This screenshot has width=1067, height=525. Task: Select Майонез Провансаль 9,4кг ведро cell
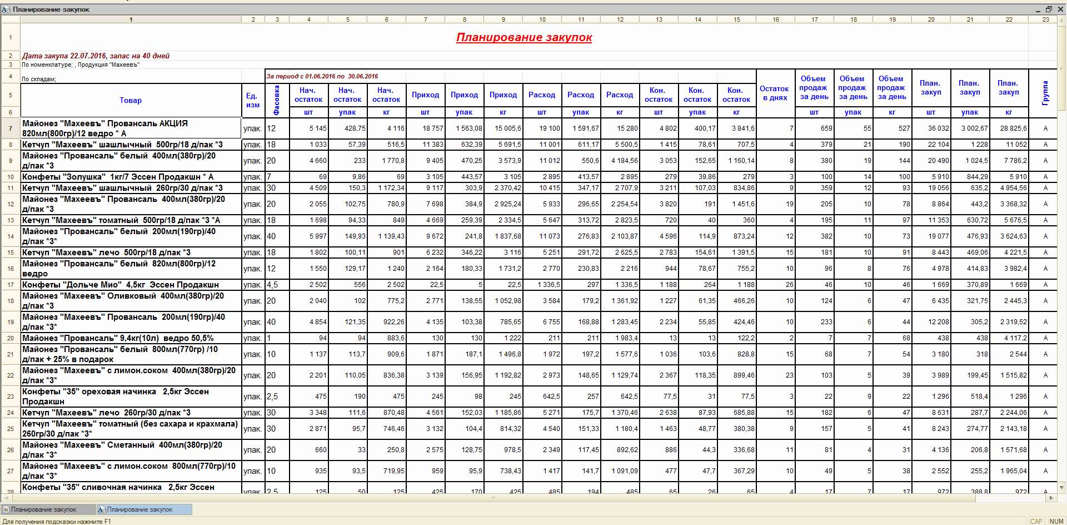tap(131, 338)
